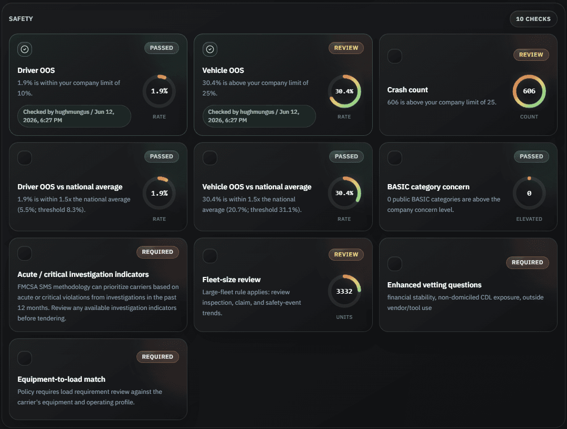Click the REVIEW badge on Vehicle OOS
The image size is (567, 429).
click(x=346, y=48)
